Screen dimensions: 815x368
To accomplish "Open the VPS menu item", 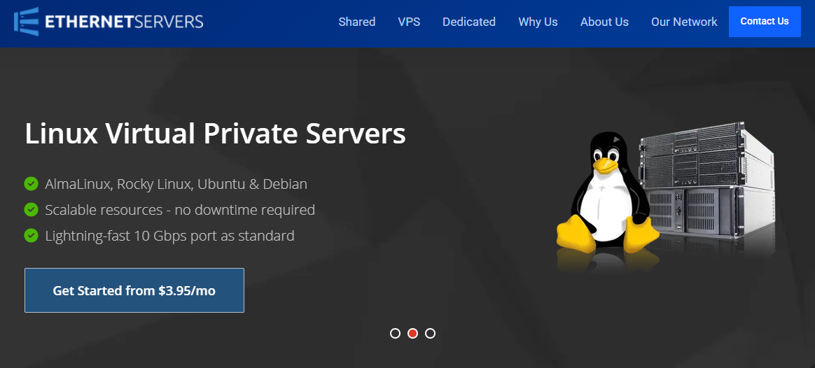I will (x=409, y=22).
